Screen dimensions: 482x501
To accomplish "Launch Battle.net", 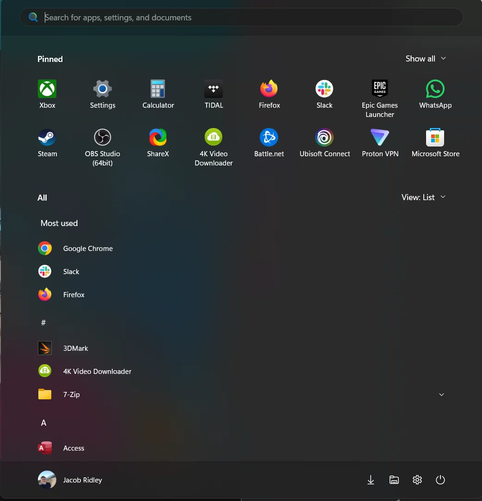I will pyautogui.click(x=269, y=143).
